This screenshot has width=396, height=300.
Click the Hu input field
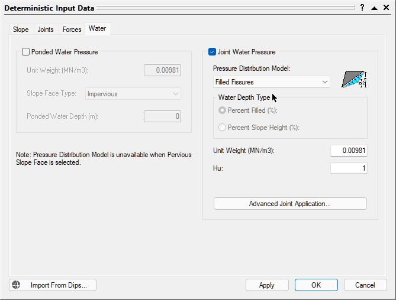coord(349,169)
